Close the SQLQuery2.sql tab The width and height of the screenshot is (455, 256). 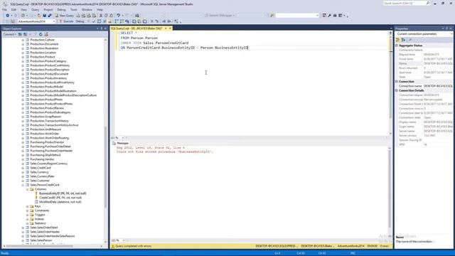tap(170, 28)
